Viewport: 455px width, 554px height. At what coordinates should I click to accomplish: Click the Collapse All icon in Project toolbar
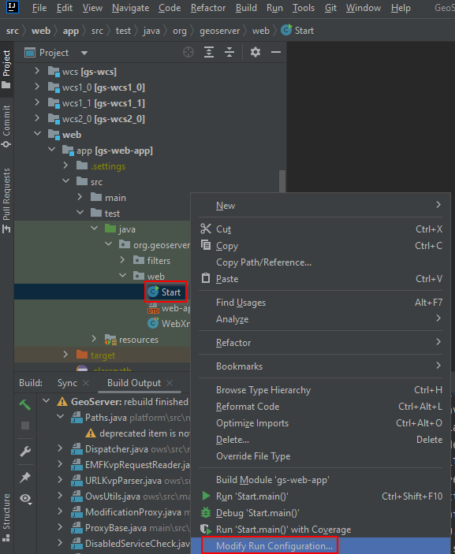(229, 52)
